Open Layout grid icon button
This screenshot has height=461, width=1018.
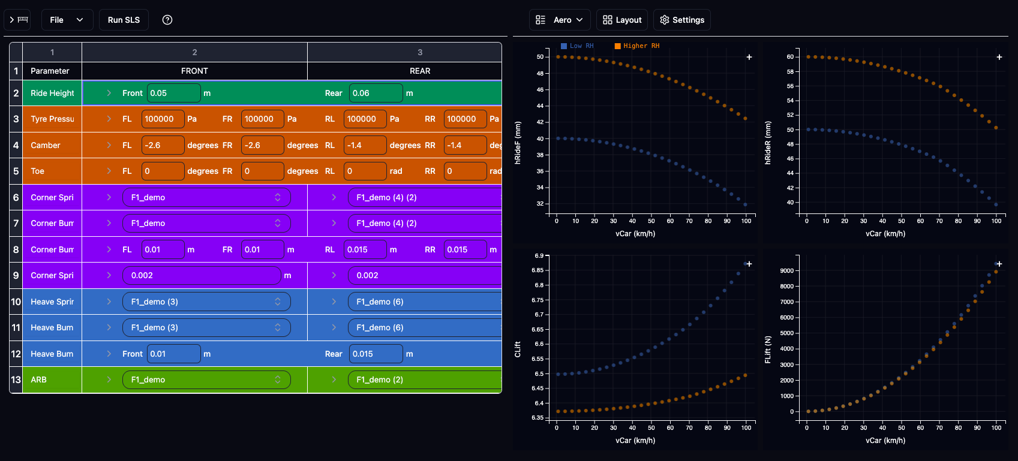622,20
